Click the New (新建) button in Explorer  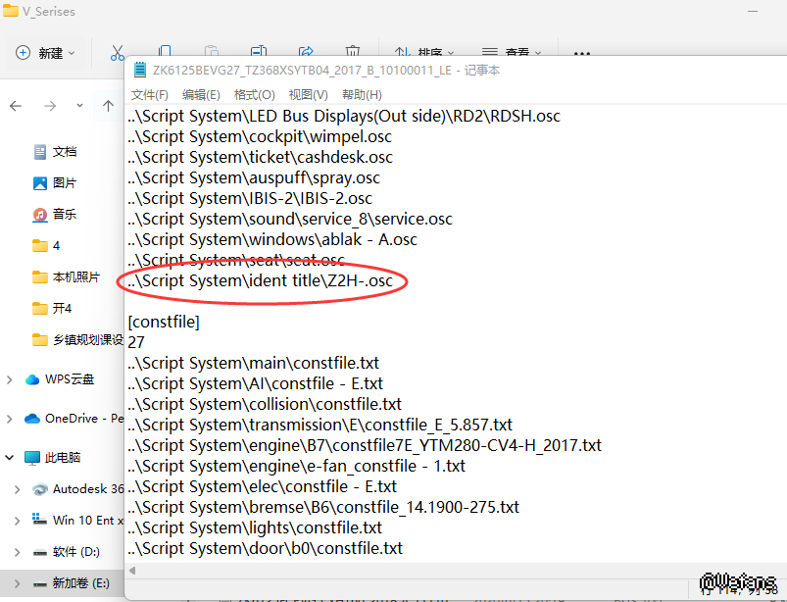point(45,53)
